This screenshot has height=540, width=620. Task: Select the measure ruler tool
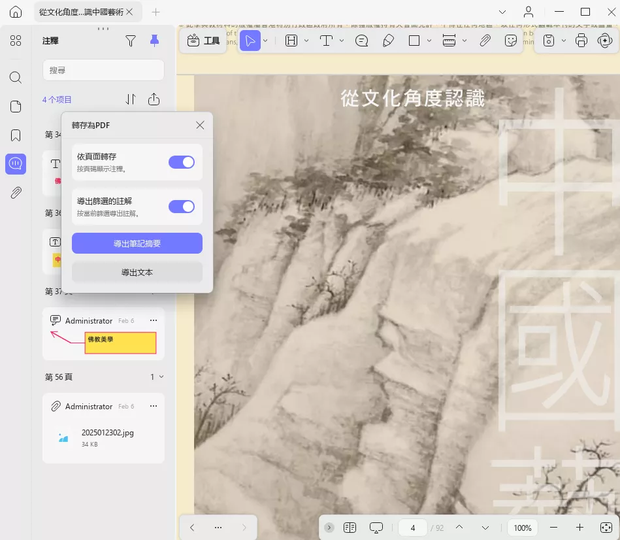(x=449, y=41)
